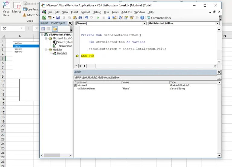Click green Run/Continue play icon
232x167 pixels.
[x=98, y=18]
